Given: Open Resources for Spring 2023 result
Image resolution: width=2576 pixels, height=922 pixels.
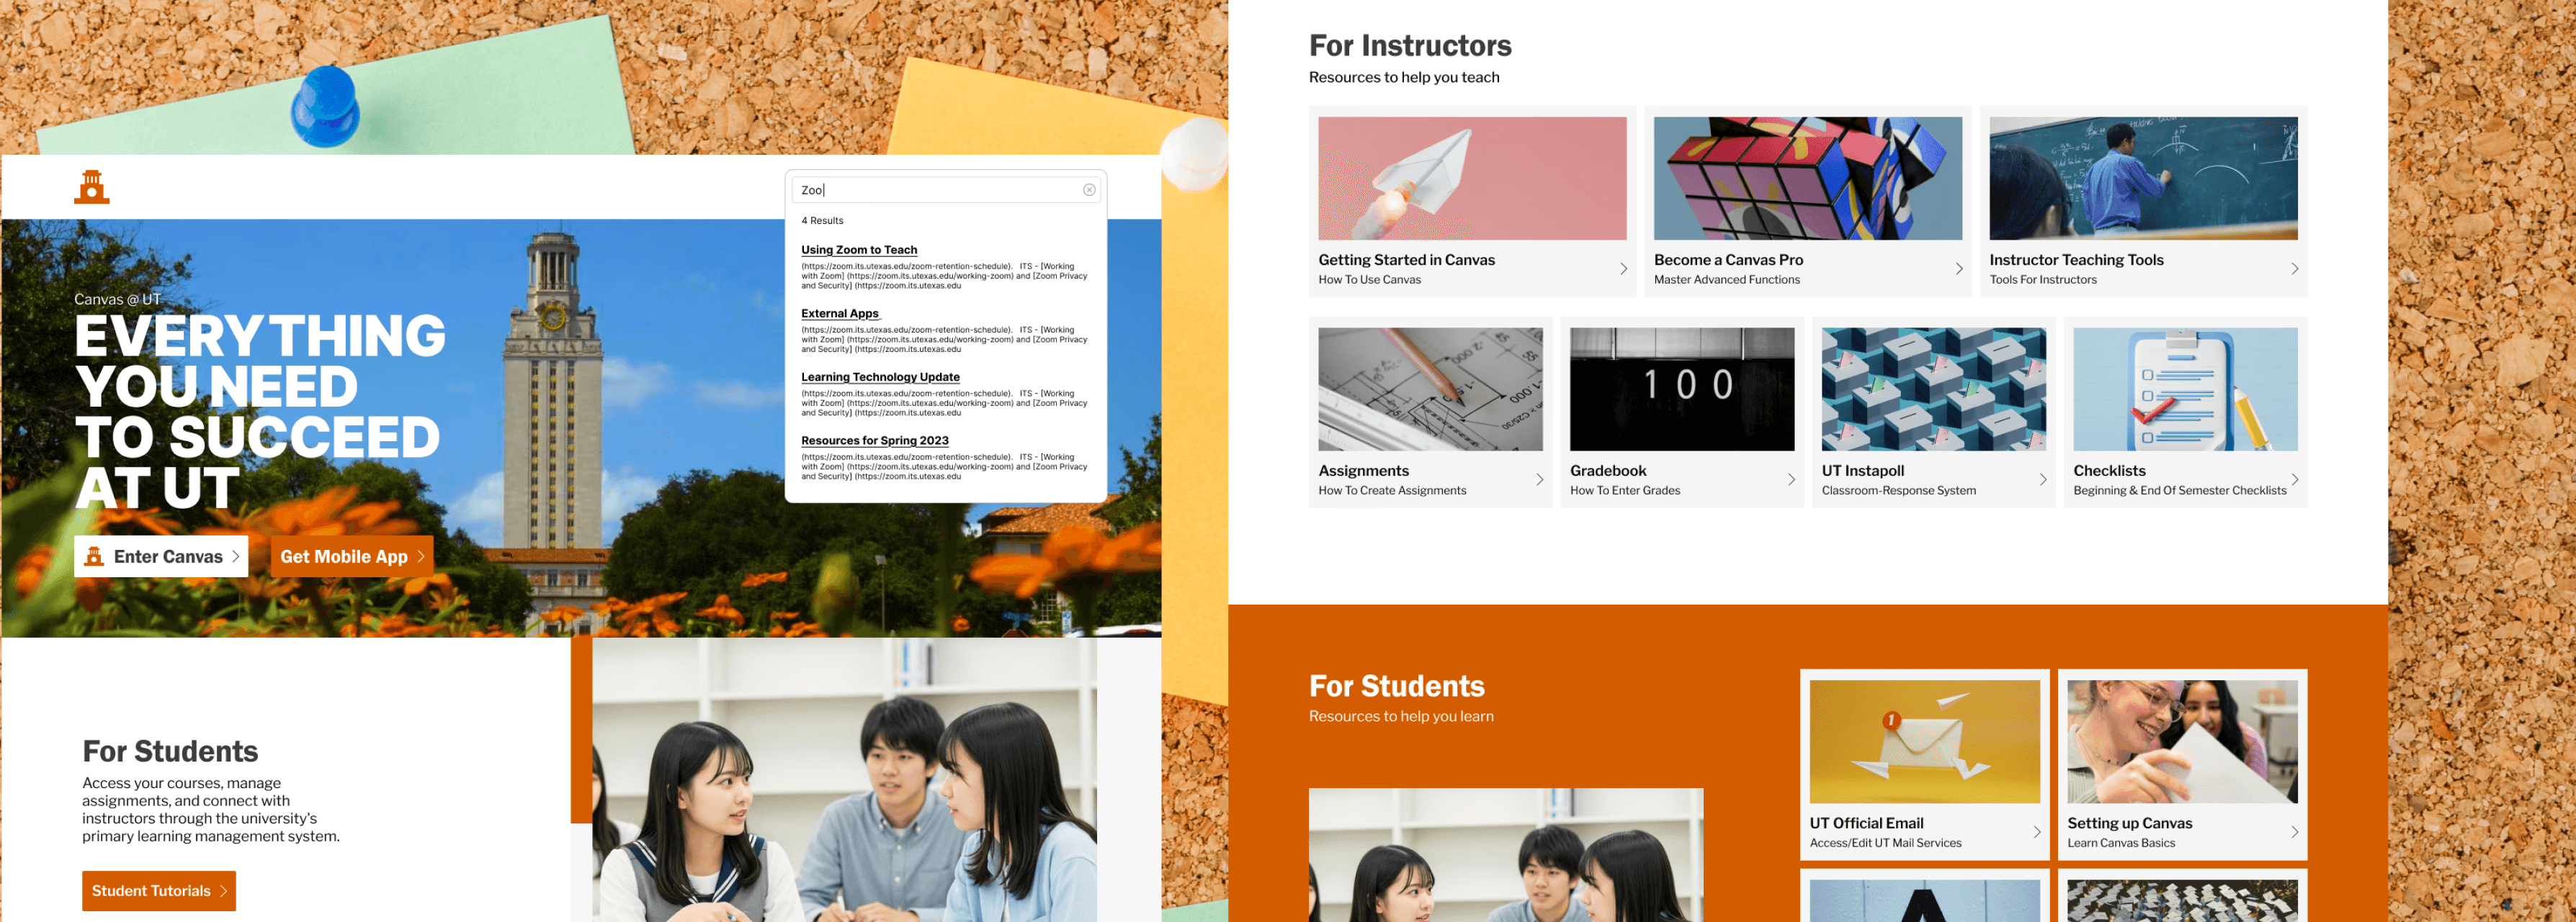Looking at the screenshot, I should point(874,440).
